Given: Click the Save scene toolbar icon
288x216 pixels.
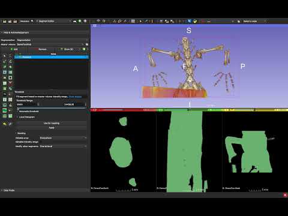Looking at the screenshot, I should [15, 21].
